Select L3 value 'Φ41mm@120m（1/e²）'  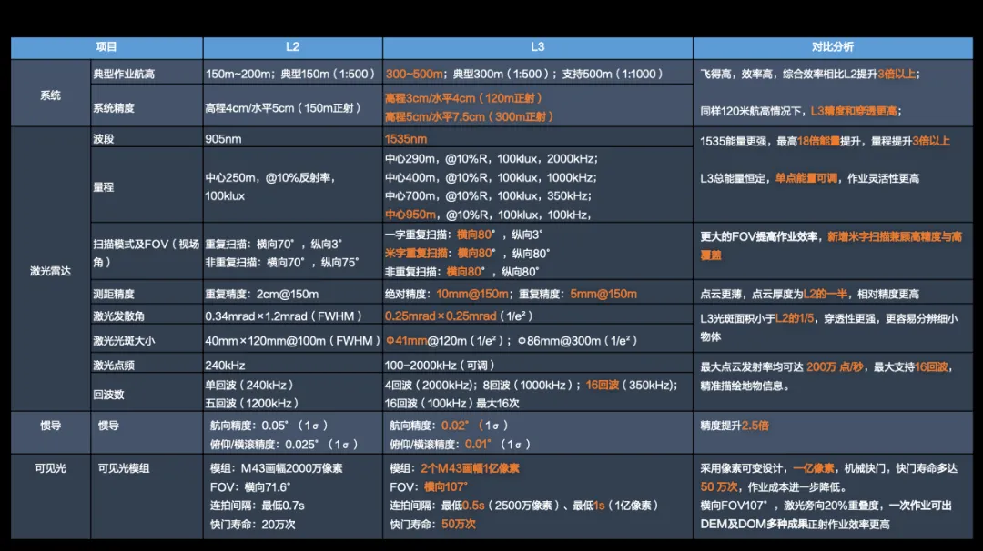444,341
